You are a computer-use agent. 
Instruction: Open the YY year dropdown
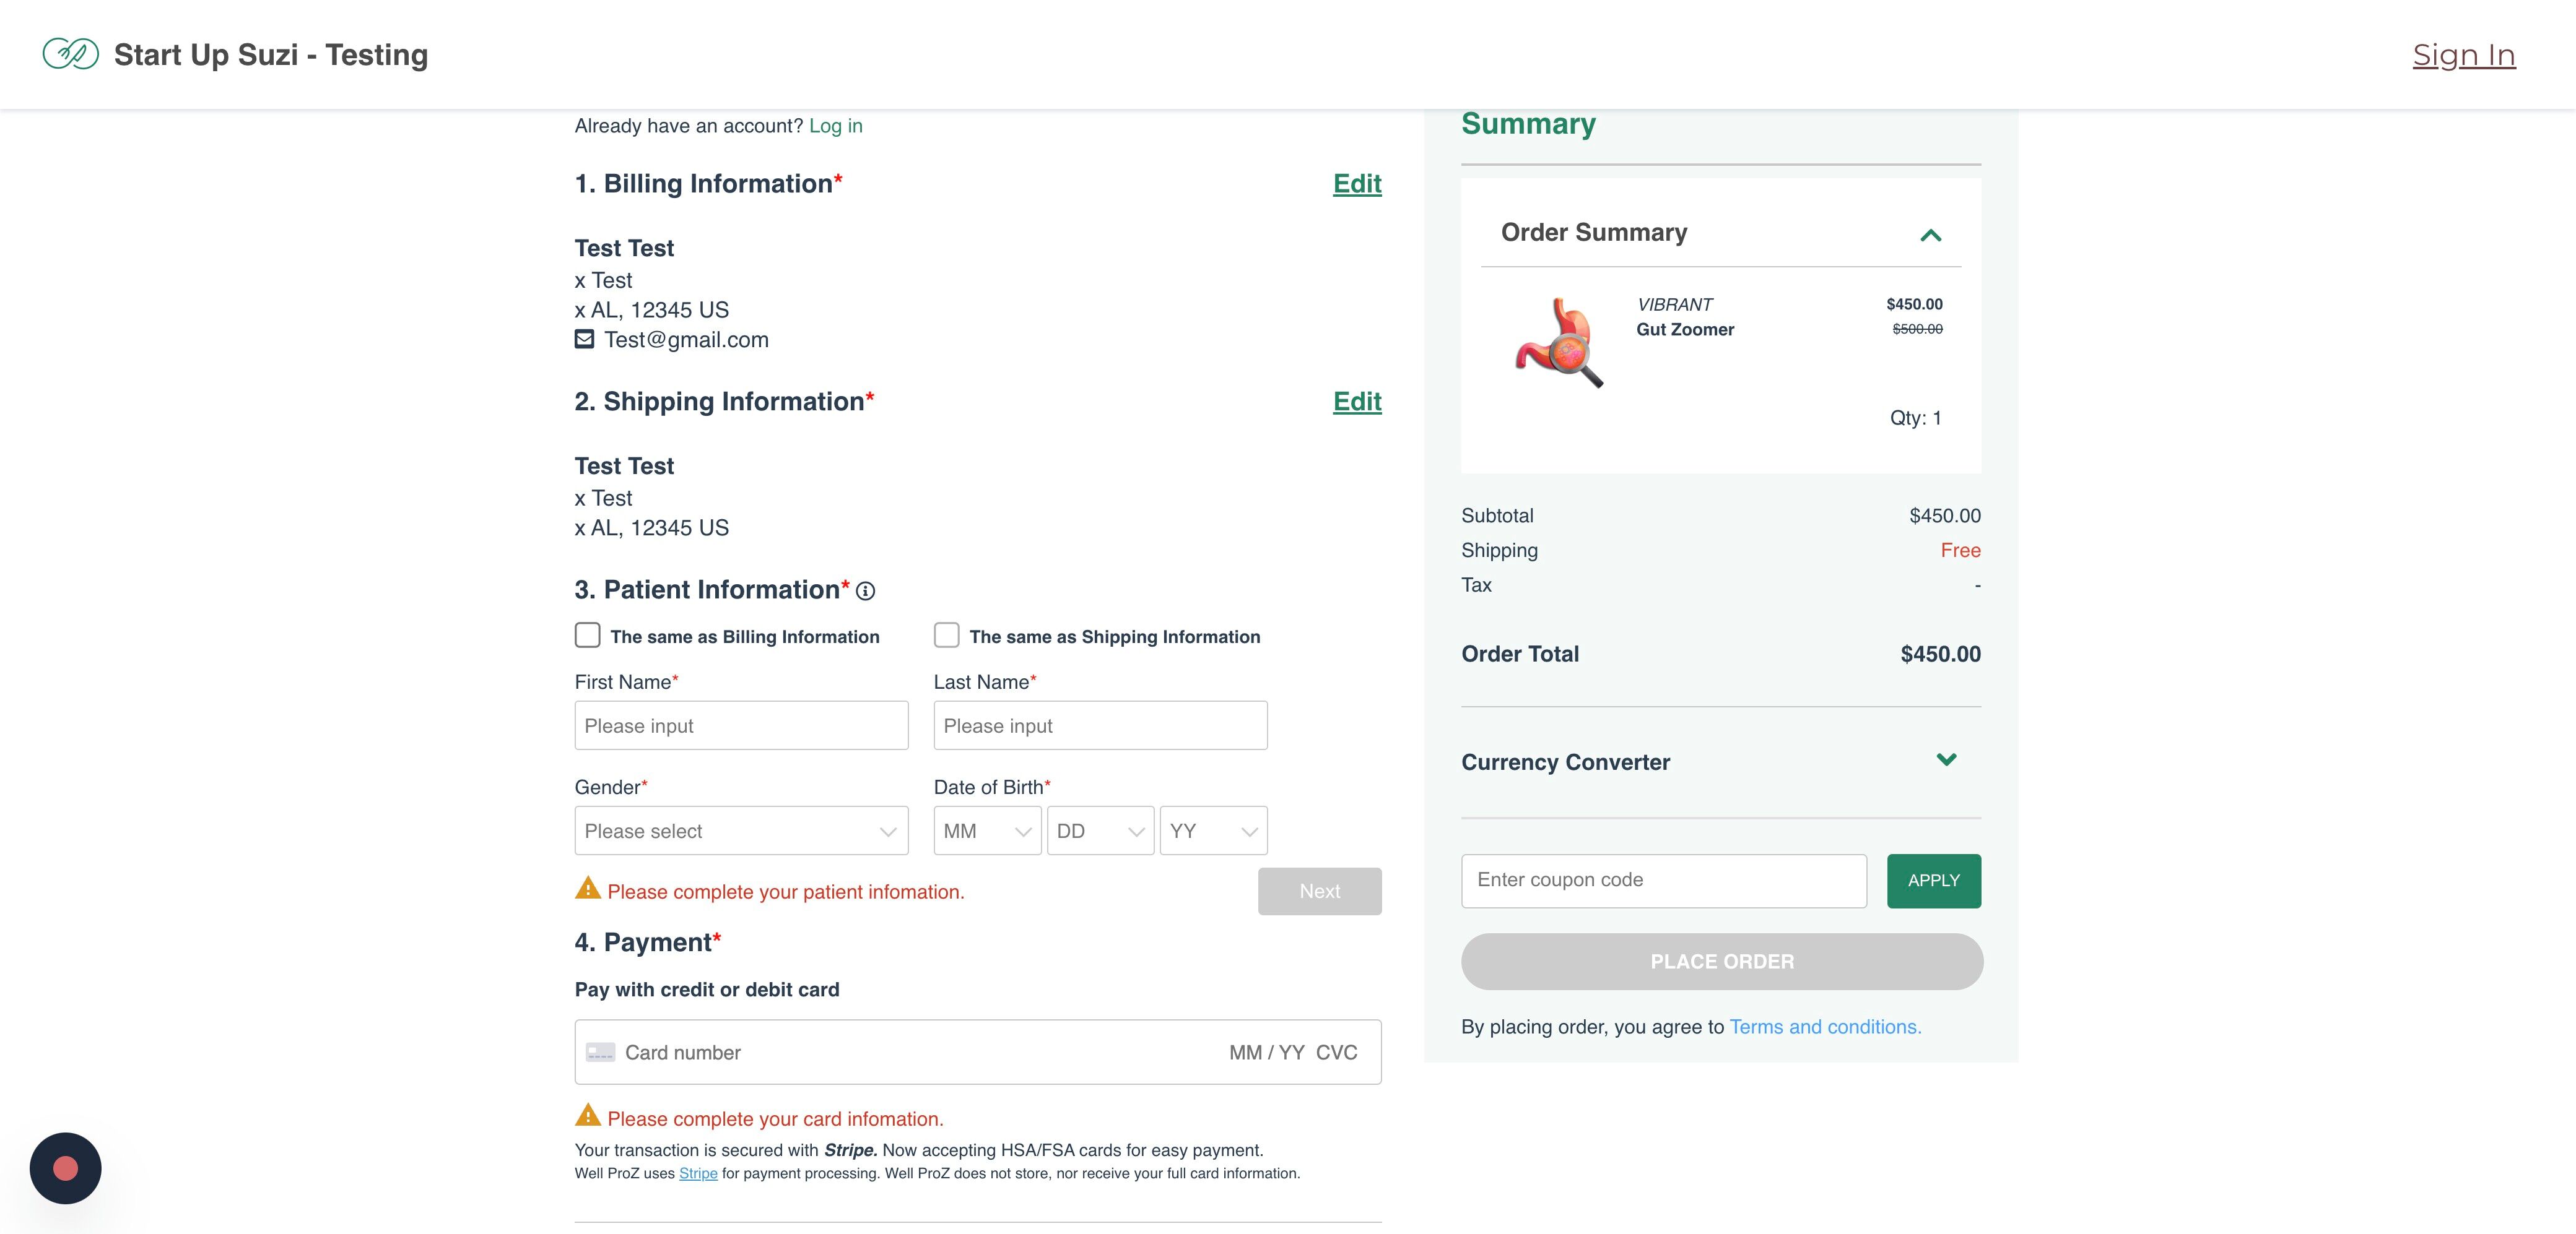(x=1213, y=831)
